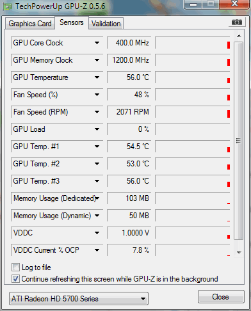Screen dimensions: 251x311
Task: Click the Close button
Action: coord(221,297)
